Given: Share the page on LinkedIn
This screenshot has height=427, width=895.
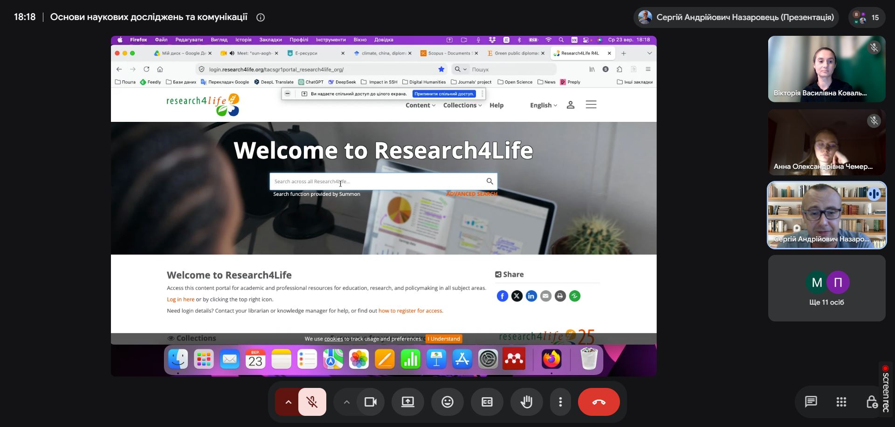Looking at the screenshot, I should (x=531, y=296).
